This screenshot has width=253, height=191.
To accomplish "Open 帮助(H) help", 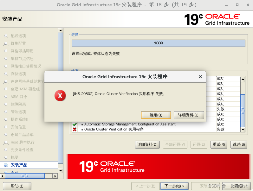I will click(x=17, y=186).
